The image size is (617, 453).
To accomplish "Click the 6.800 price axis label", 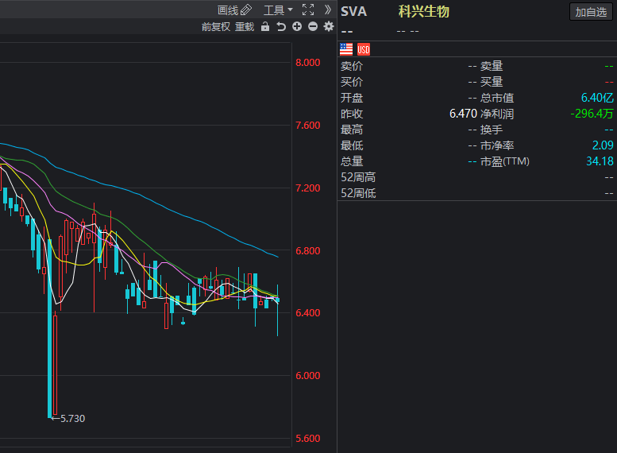I will [308, 251].
